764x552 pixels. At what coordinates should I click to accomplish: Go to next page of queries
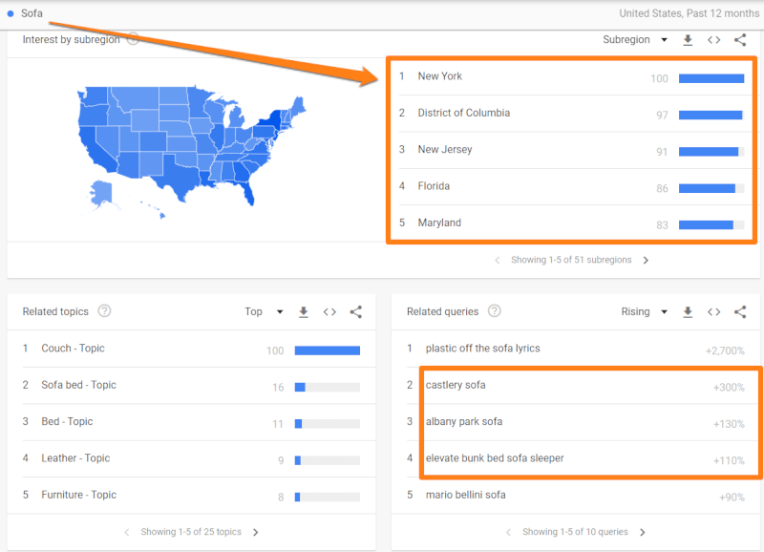coord(642,532)
